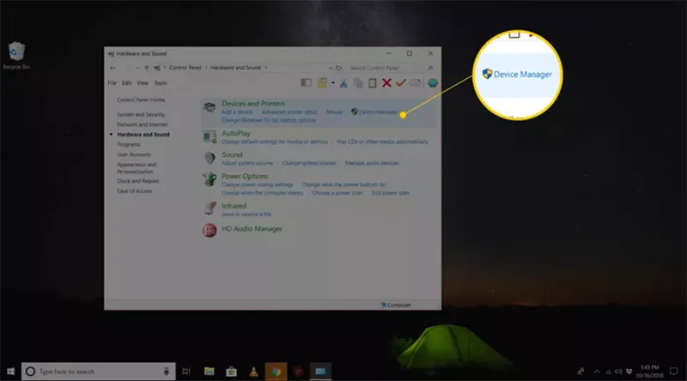The image size is (687, 381).
Task: Click the Power Options battery icon
Action: [209, 179]
